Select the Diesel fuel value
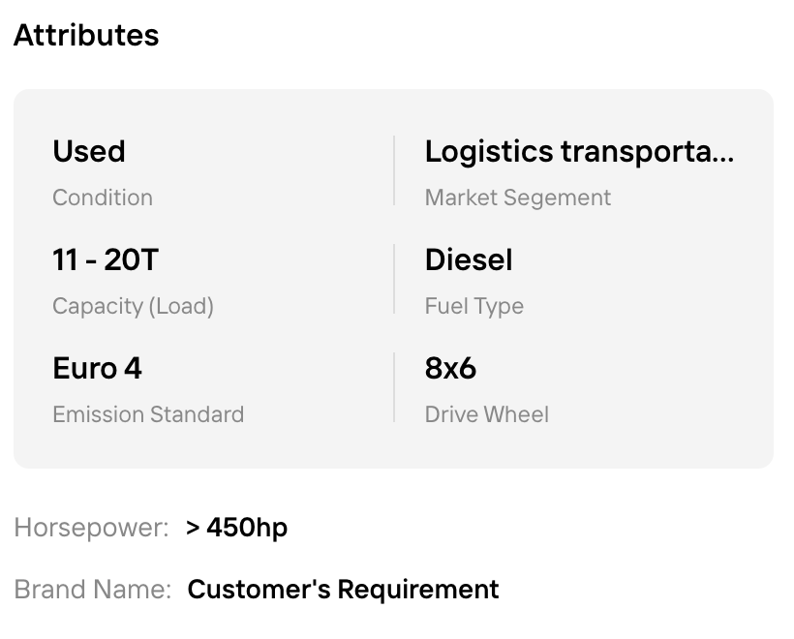Image resolution: width=794 pixels, height=639 pixels. [x=469, y=259]
